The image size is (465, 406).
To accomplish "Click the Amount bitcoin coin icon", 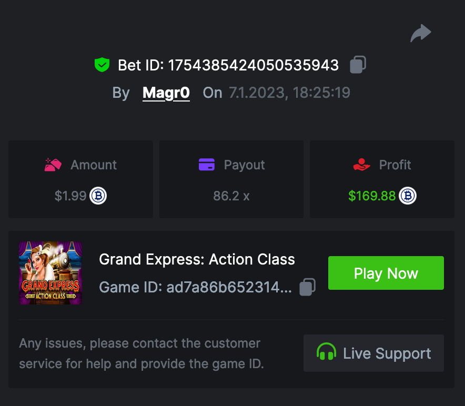I will tap(98, 196).
